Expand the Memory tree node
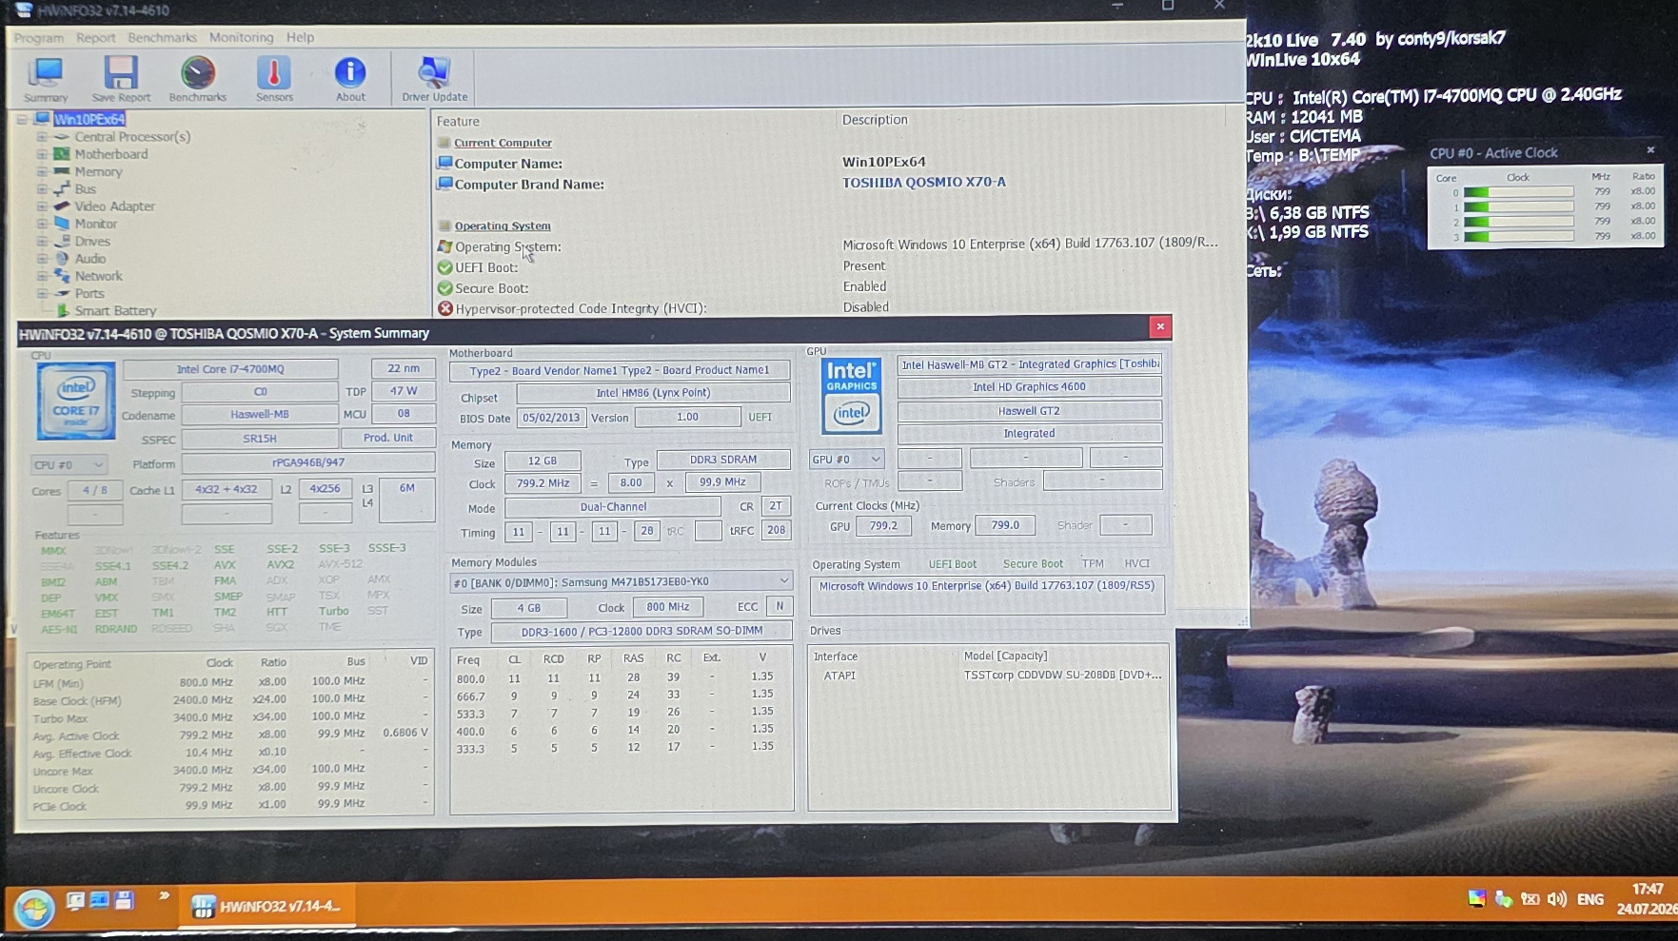Screen dimensions: 1678x941 tap(42, 171)
